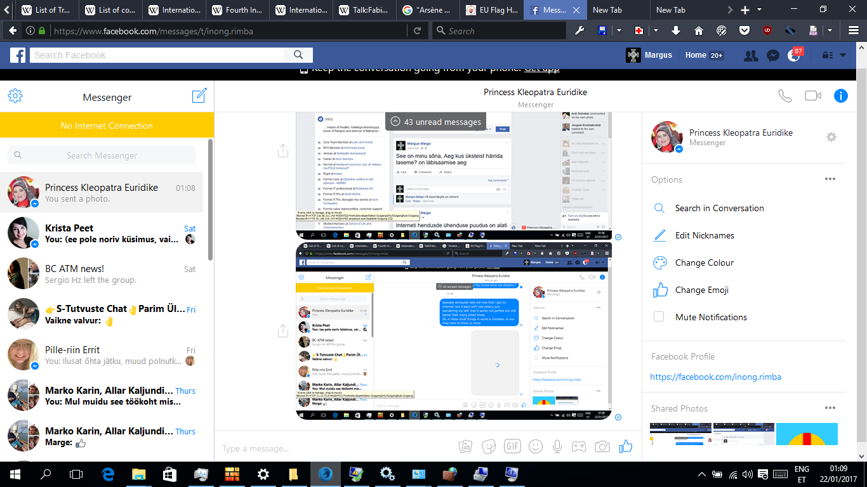The height and width of the screenshot is (487, 867).
Task: Take a photo with camera icon
Action: pos(602,446)
